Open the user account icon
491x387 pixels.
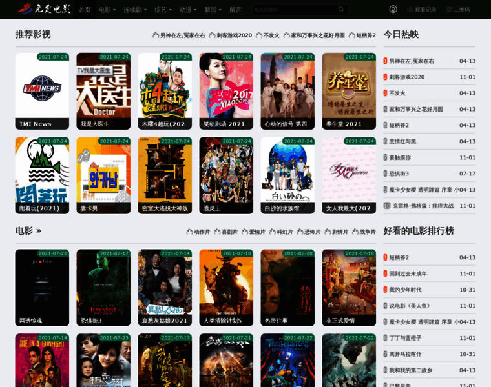coord(393,10)
